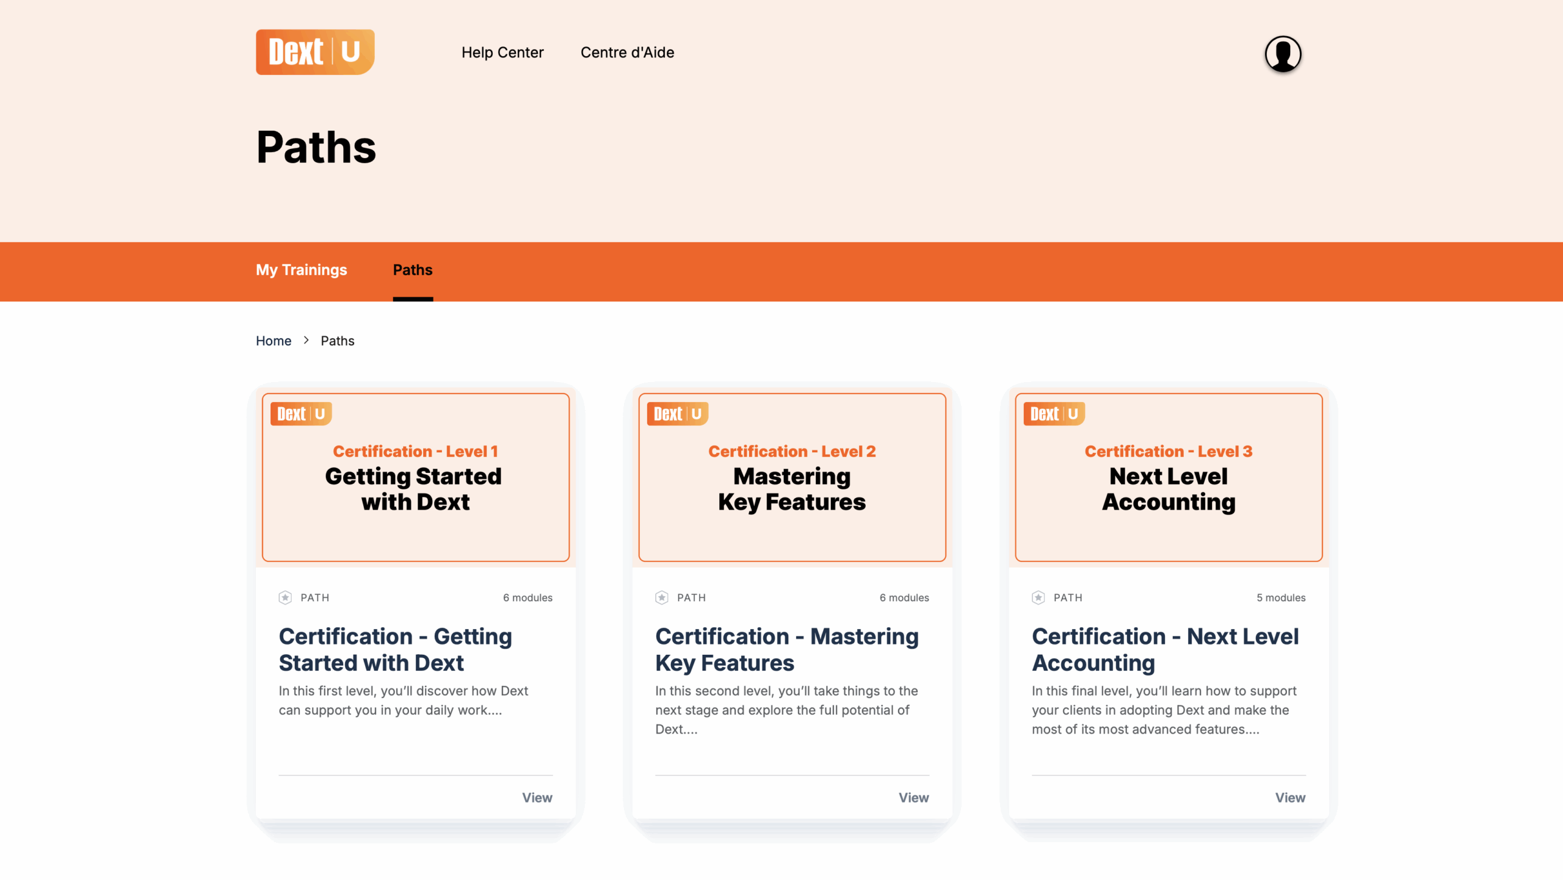Image resolution: width=1563 pixels, height=880 pixels.
Task: Open Certification - Next Level Accounting title
Action: click(1166, 649)
